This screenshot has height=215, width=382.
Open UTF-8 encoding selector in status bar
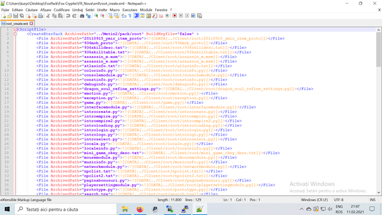click(x=338, y=199)
